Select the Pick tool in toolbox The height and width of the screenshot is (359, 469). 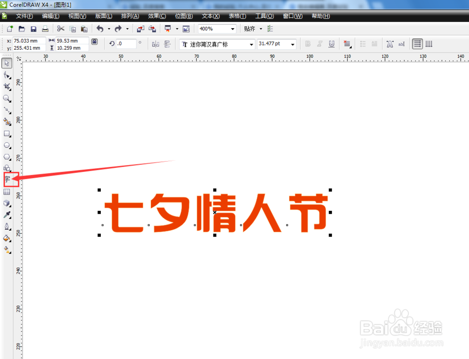7,63
